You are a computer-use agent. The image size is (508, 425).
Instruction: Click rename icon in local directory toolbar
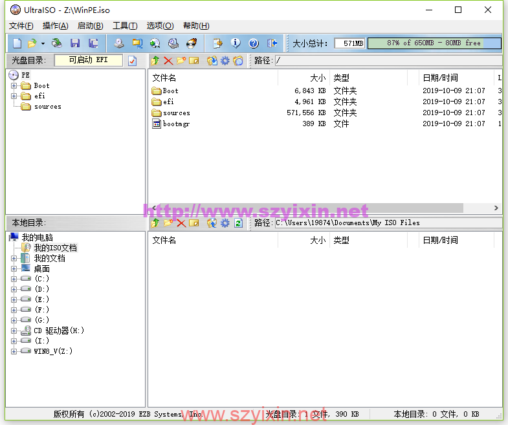[193, 223]
